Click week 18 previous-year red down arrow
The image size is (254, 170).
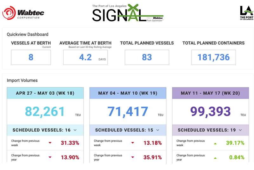pos(50,157)
